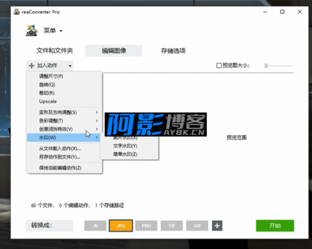Switch to the 文件和文件夹 tab

54,50
